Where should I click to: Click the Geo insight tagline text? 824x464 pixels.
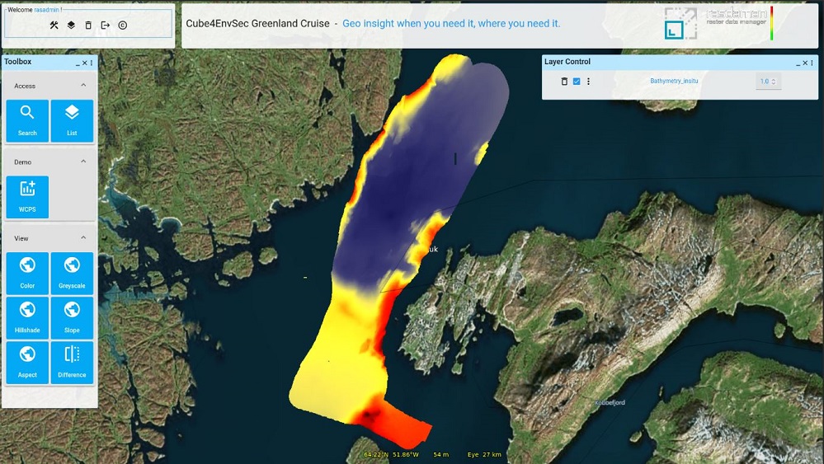(451, 24)
